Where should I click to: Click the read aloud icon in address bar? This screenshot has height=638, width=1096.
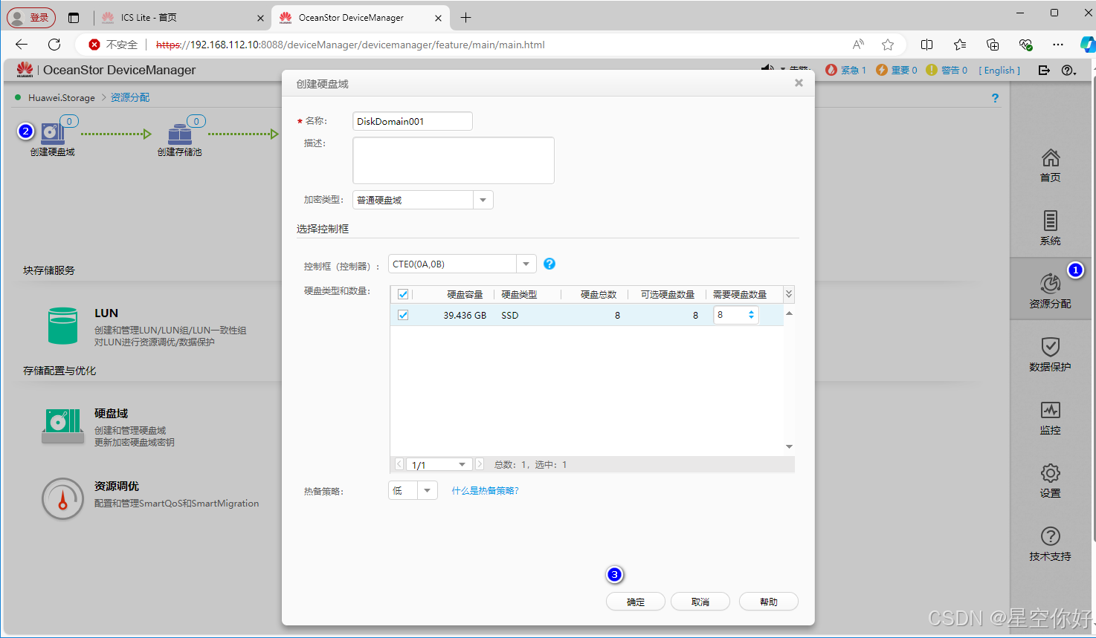[858, 45]
